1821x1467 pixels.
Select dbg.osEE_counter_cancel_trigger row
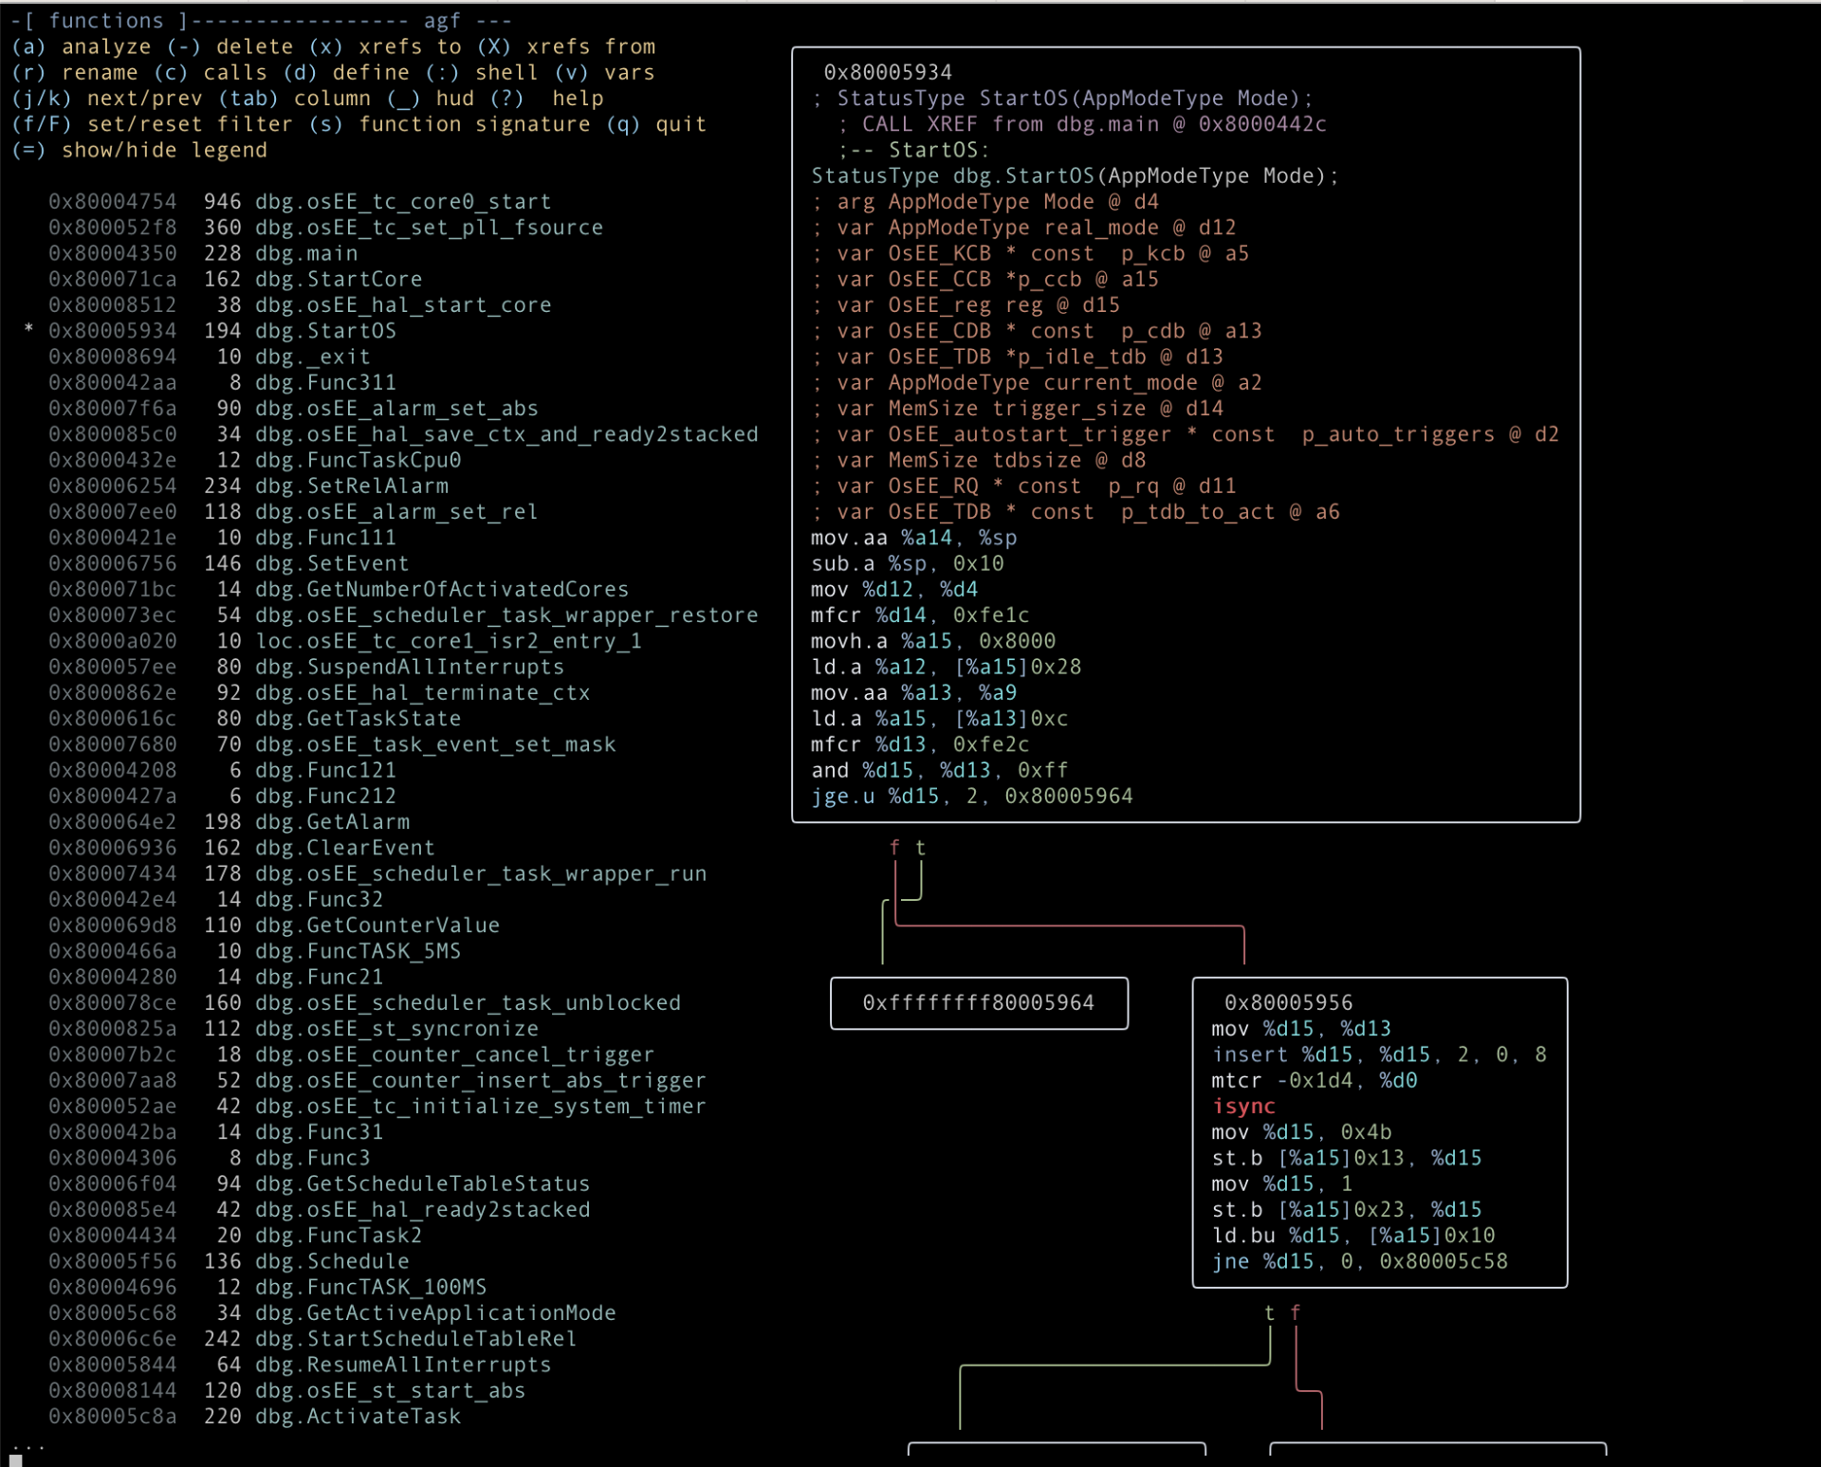pyautogui.click(x=351, y=1054)
